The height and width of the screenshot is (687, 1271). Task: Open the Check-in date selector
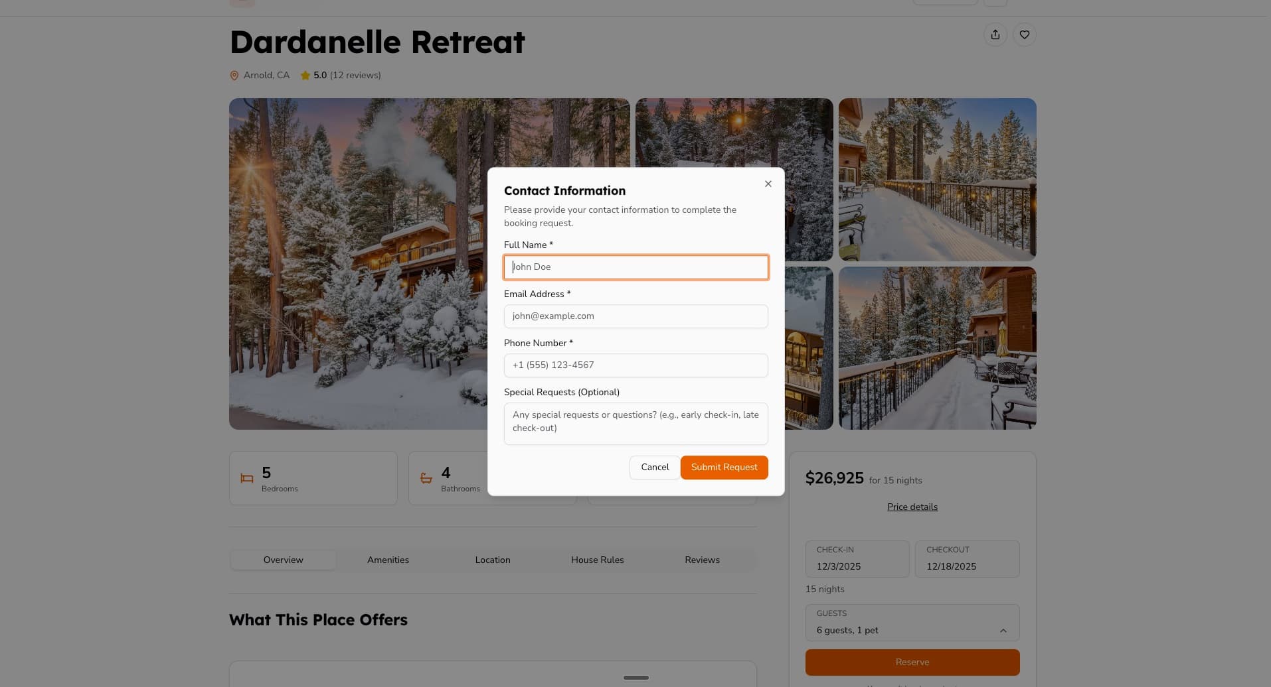point(857,558)
